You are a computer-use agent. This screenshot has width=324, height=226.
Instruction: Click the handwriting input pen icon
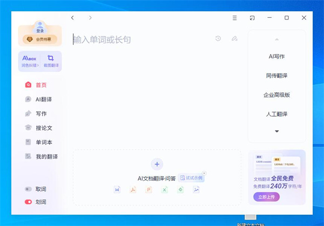[x=234, y=38]
